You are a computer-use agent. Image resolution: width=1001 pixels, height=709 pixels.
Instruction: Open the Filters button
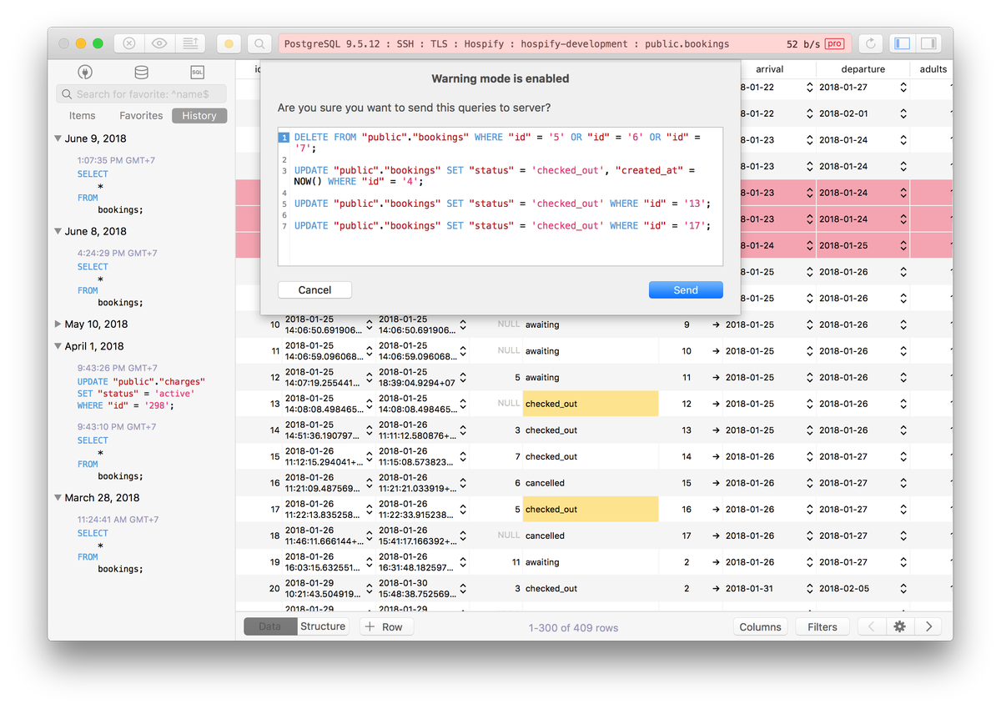tap(822, 626)
